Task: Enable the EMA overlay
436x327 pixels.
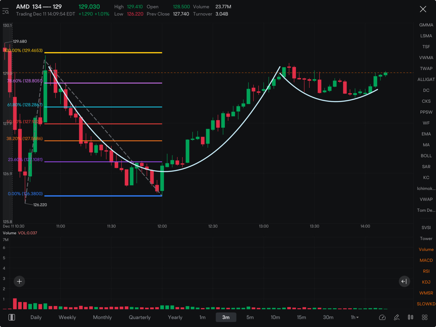Action: pos(426,134)
